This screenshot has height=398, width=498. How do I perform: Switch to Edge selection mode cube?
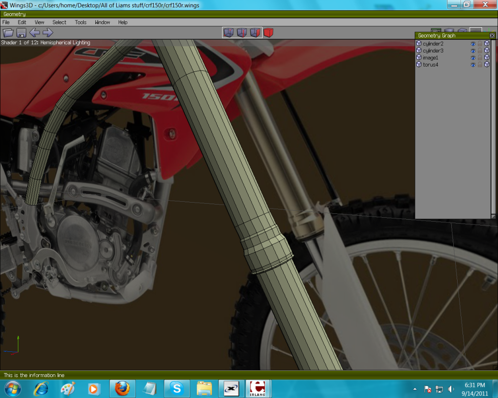pyautogui.click(x=242, y=33)
